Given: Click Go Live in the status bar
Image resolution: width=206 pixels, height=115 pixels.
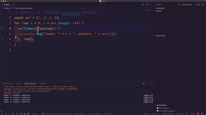Looking at the screenshot, I should tap(180, 114).
